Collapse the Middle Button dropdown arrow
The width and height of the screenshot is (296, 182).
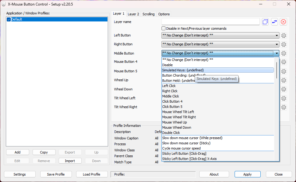[x=277, y=53]
